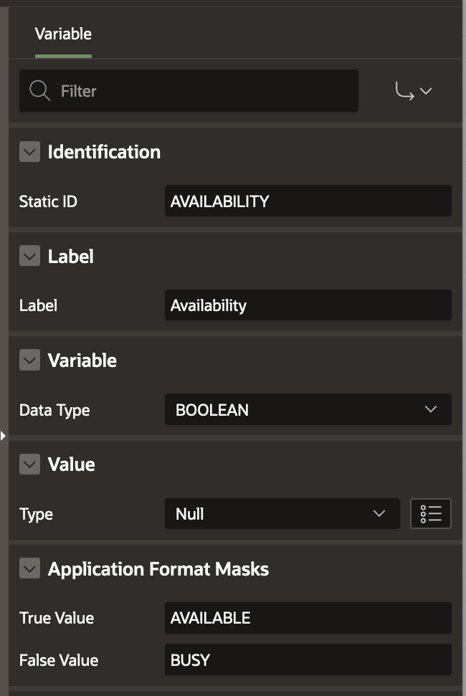The width and height of the screenshot is (466, 696).
Task: Click the search magnifier icon in Filter
Action: pos(39,91)
